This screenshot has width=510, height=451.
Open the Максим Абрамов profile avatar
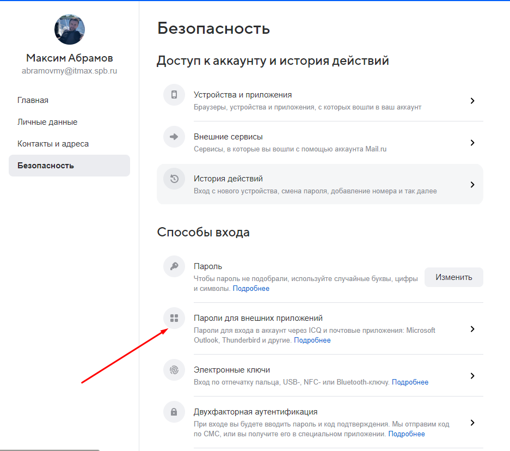pos(69,29)
